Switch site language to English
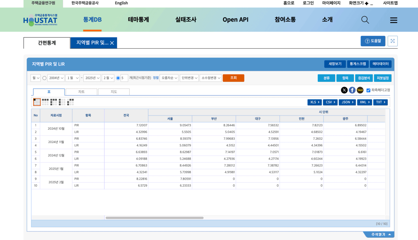Image resolution: width=418 pixels, height=240 pixels. (121, 3)
